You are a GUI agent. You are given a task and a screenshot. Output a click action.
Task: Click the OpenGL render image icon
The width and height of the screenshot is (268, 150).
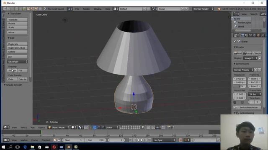tap(168, 127)
